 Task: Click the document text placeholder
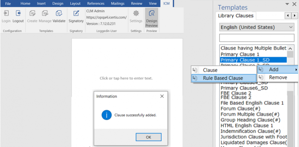click(x=126, y=78)
